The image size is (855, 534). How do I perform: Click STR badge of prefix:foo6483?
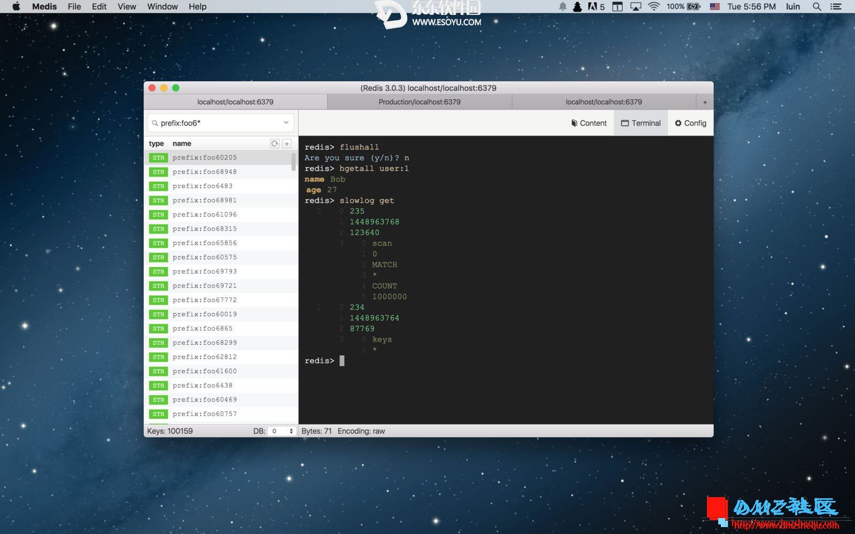click(x=158, y=186)
